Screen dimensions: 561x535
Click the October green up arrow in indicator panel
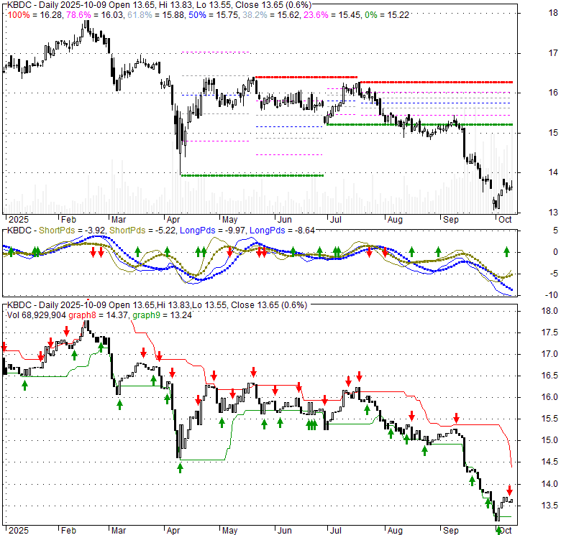(x=506, y=252)
